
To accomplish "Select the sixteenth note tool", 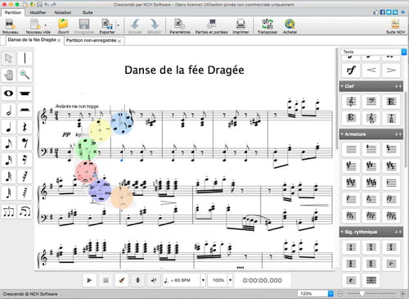I will pos(9,160).
